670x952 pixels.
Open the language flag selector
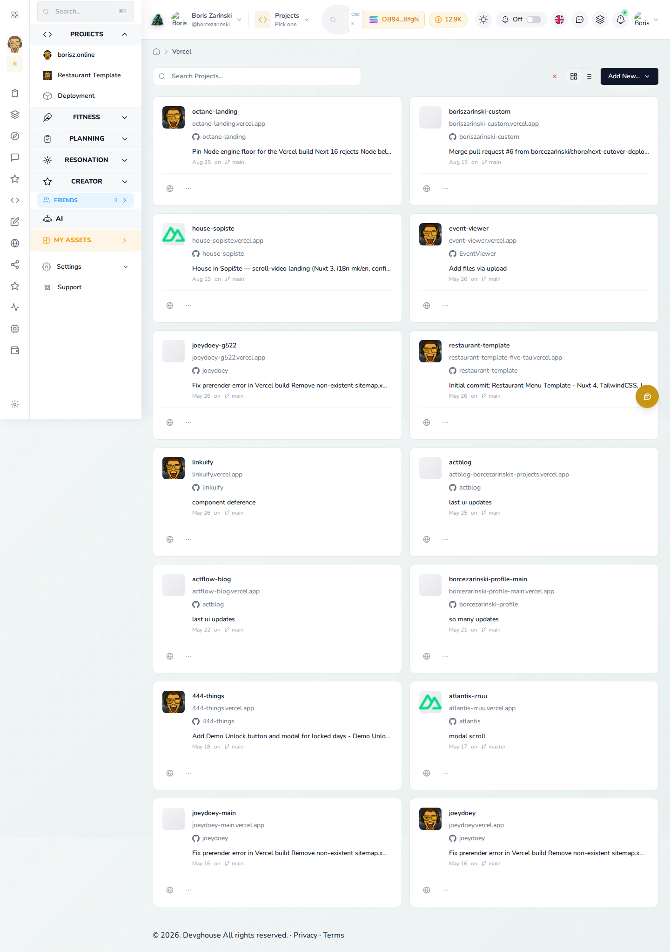[559, 20]
